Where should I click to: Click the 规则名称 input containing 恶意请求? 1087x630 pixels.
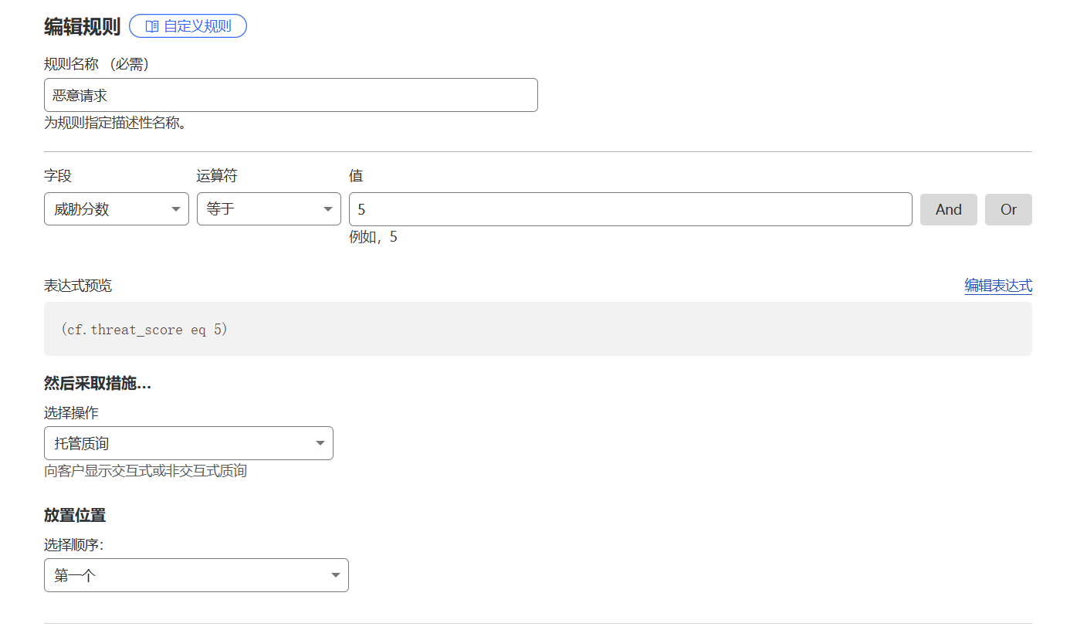point(290,95)
